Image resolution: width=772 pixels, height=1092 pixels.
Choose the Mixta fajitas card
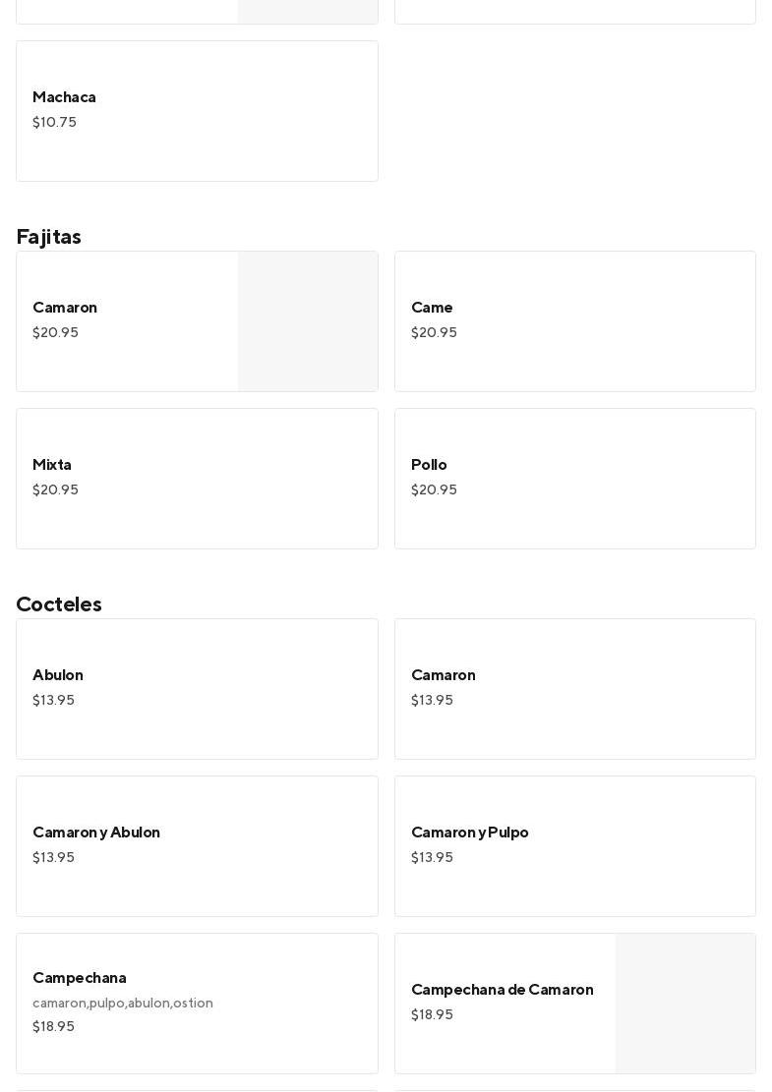click(x=197, y=479)
